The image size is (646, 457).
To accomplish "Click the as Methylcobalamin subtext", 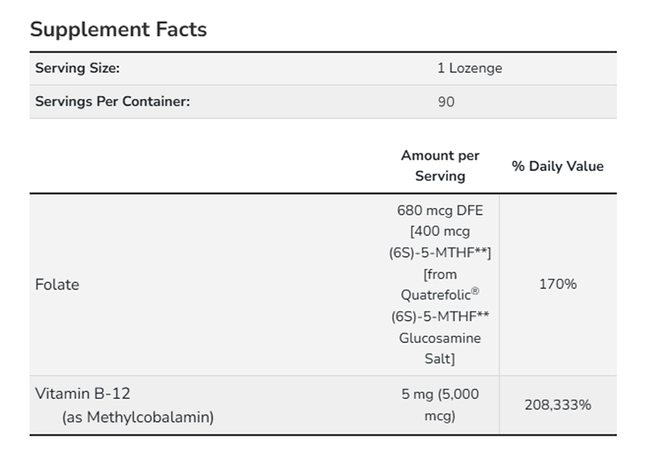I will click(138, 417).
